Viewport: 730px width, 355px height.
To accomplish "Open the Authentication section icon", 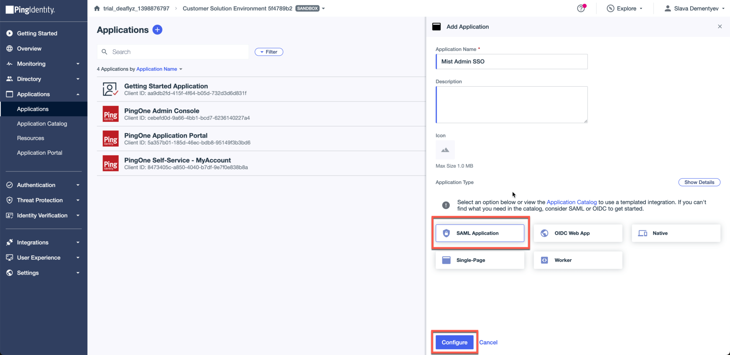I will tap(9, 185).
